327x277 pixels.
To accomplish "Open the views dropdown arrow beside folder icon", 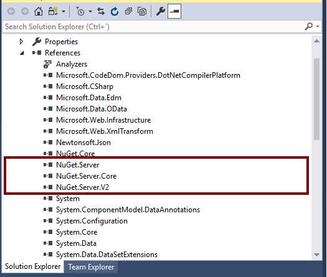I will [64, 11].
